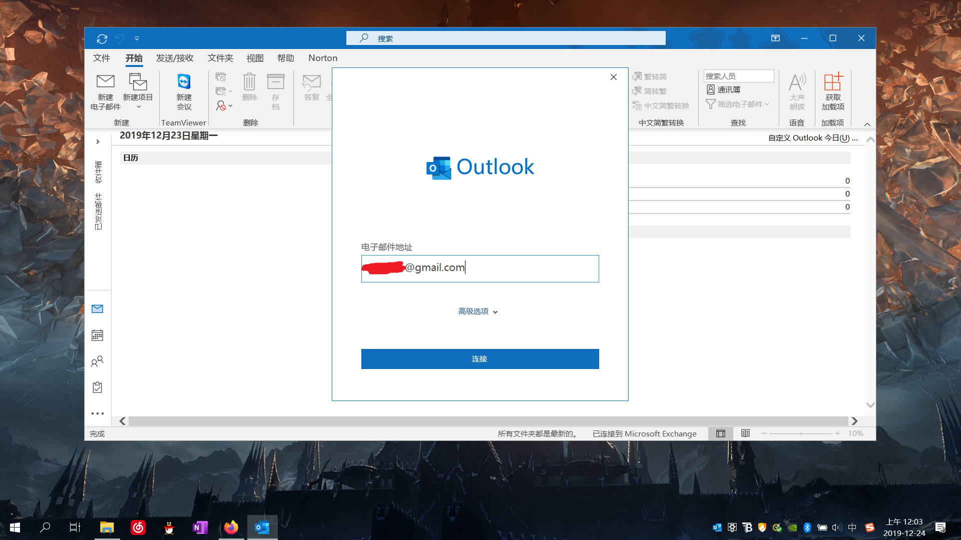Open the quick access toolbar customize dropdown
This screenshot has height=540, width=961.
click(137, 38)
